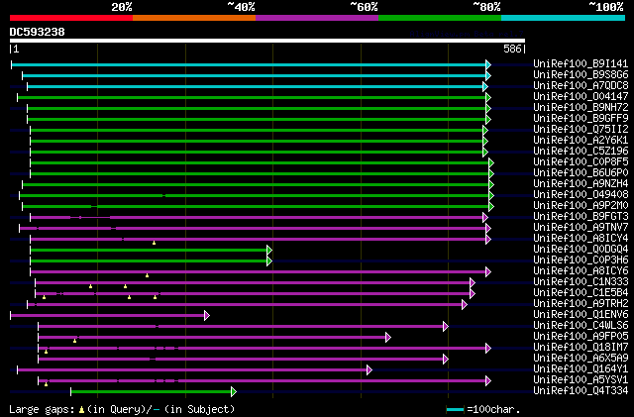Click the cyan 100char scale bar in the legend
This screenshot has width=634, height=417.
point(455,410)
